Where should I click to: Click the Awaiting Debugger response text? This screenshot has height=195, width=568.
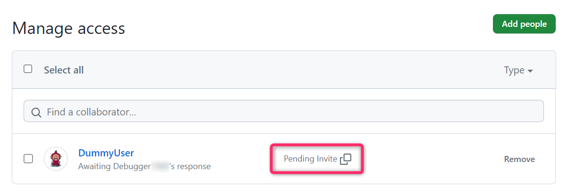(113, 166)
